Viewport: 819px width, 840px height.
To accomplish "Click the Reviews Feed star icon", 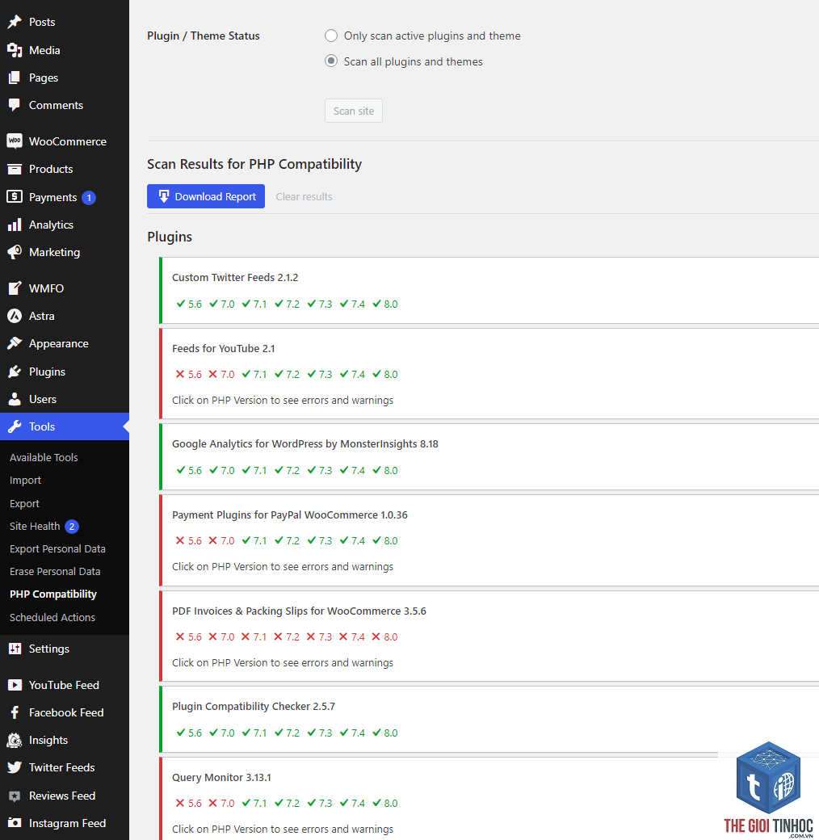I will [15, 796].
